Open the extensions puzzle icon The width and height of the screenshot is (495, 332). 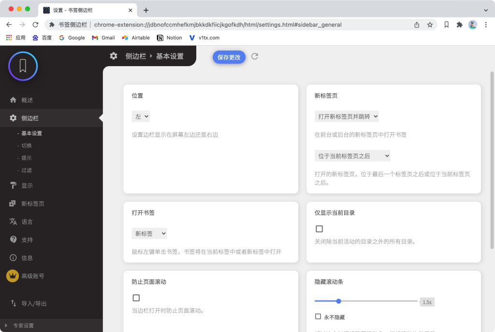click(460, 25)
